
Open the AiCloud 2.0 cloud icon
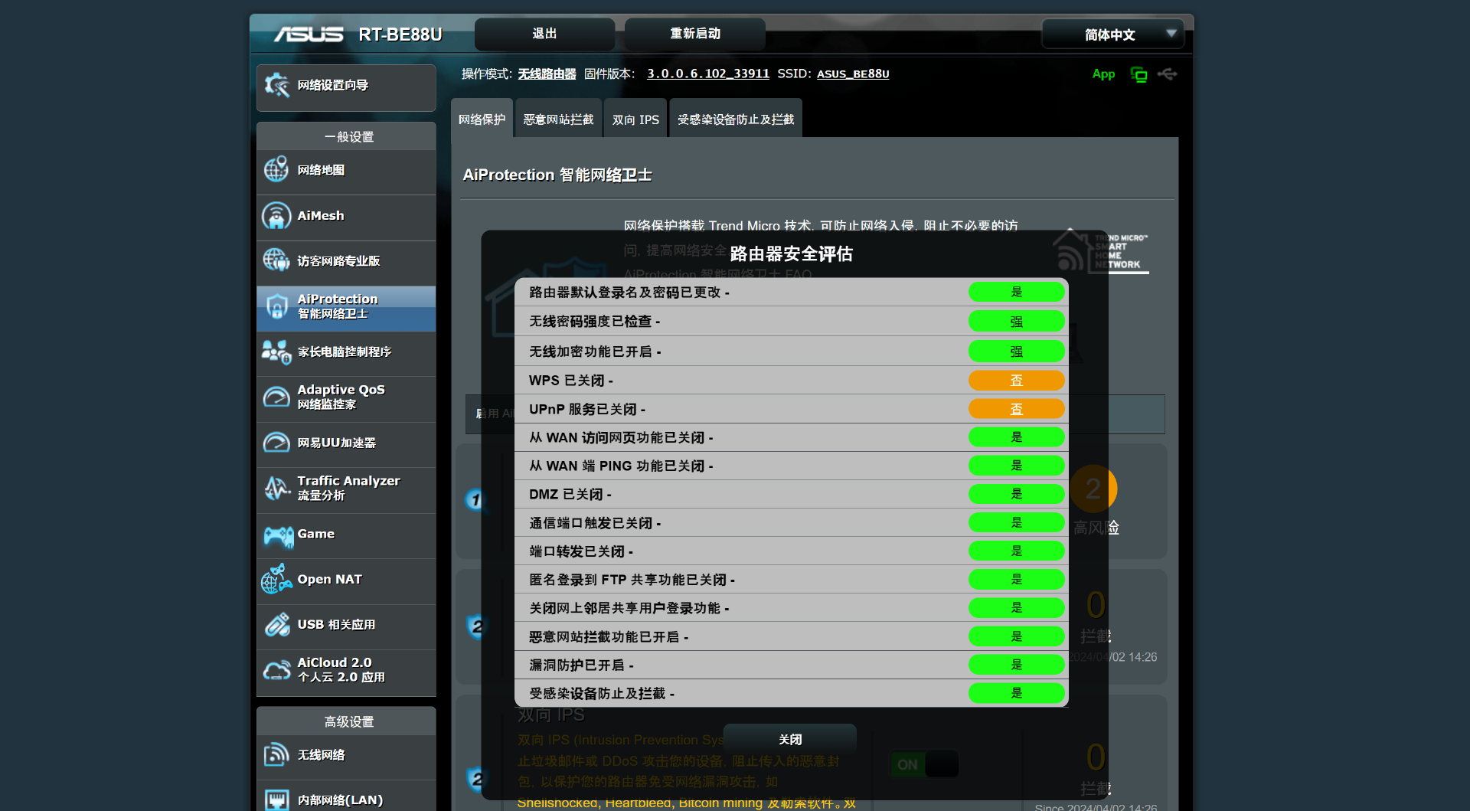click(x=276, y=670)
